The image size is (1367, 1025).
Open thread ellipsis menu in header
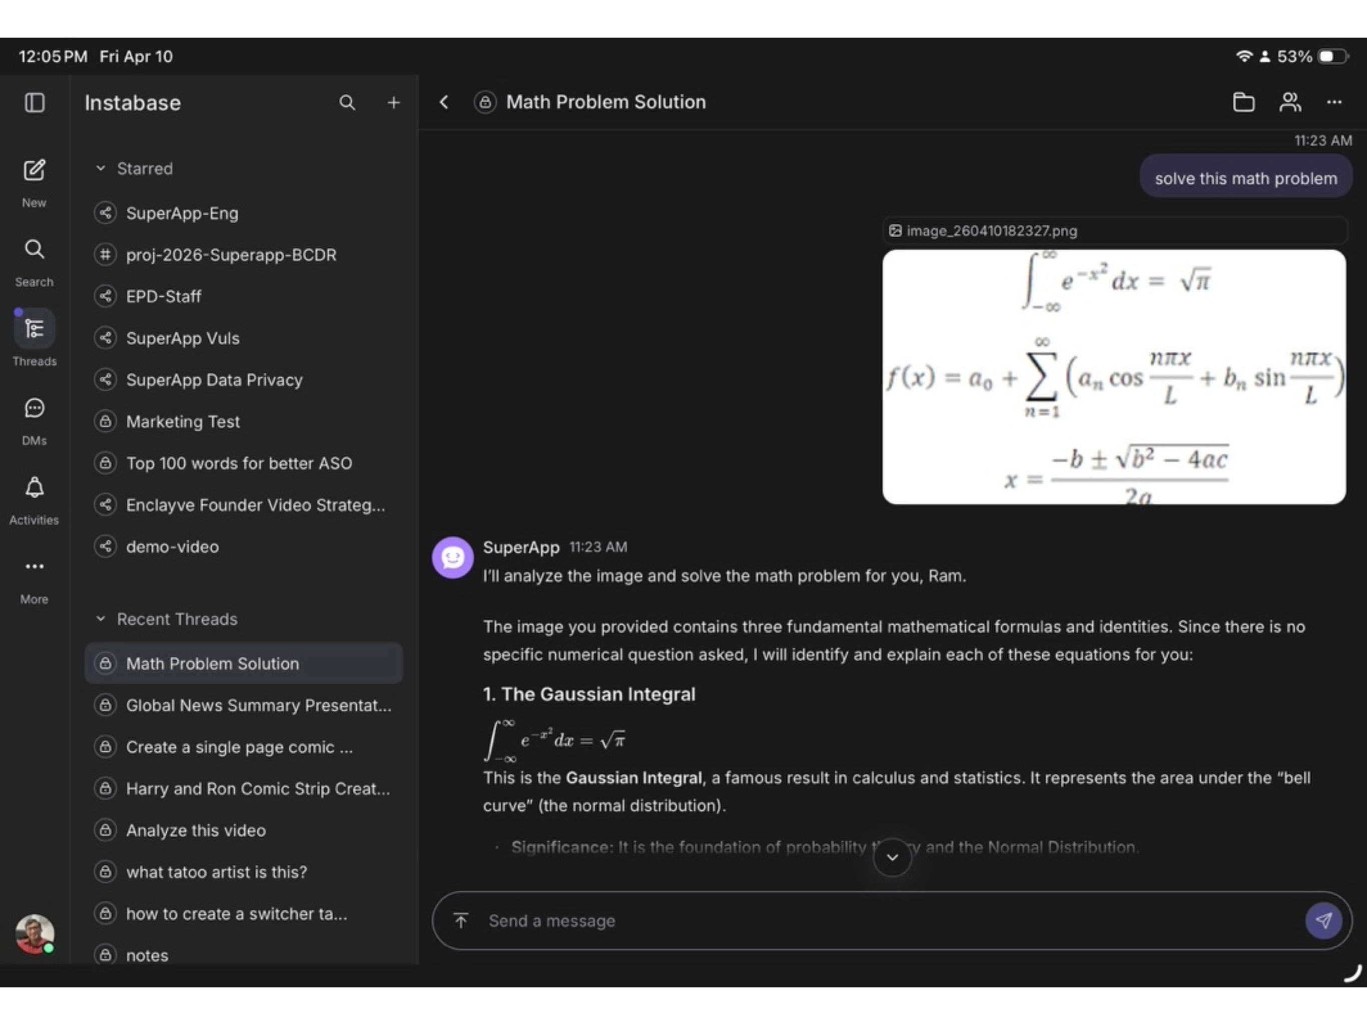pyautogui.click(x=1333, y=102)
